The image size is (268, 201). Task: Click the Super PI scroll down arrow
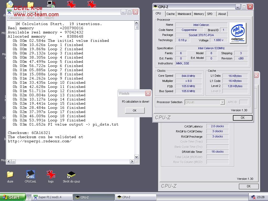coord(137,157)
